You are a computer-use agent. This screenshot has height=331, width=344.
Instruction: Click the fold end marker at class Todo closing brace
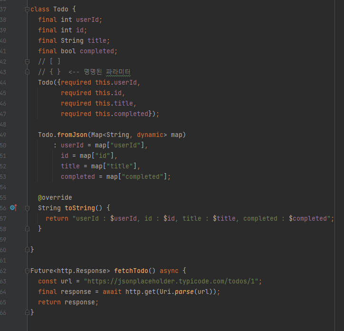click(27, 250)
